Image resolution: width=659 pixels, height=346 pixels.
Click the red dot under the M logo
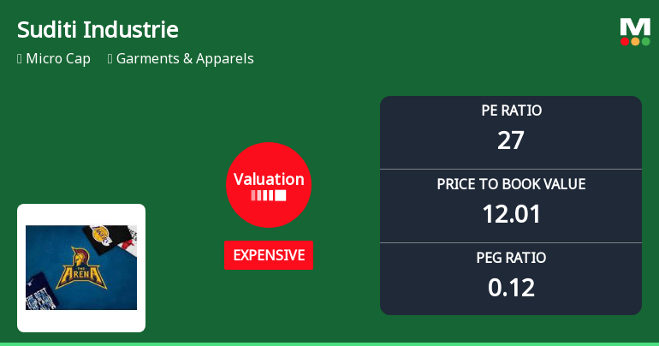pos(625,41)
